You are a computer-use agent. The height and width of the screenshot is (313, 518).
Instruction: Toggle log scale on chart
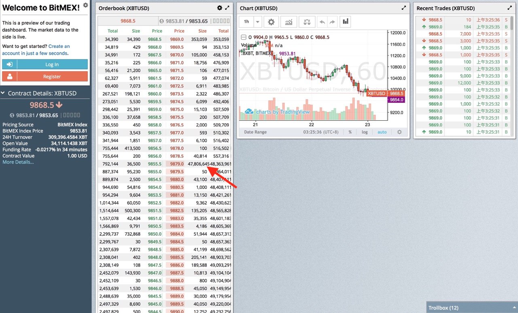tap(365, 132)
